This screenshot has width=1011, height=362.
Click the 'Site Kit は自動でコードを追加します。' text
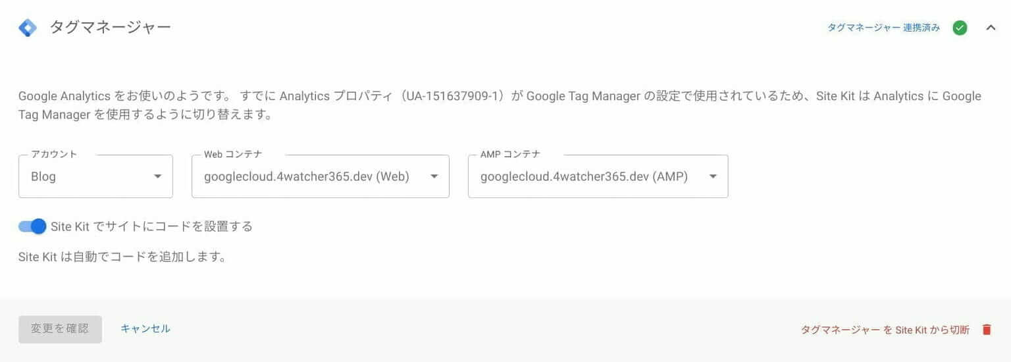click(x=122, y=257)
